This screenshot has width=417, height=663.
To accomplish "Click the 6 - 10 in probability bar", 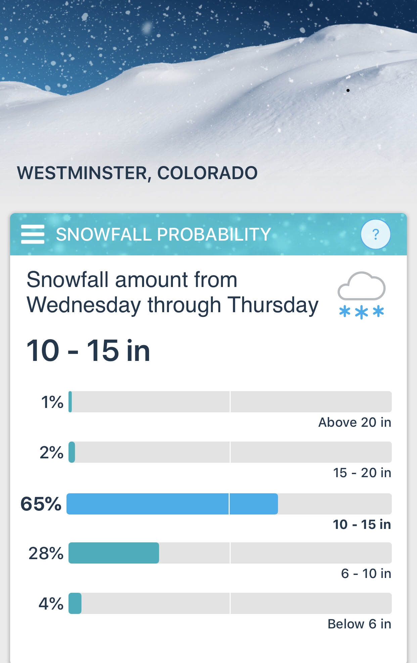I will click(230, 553).
